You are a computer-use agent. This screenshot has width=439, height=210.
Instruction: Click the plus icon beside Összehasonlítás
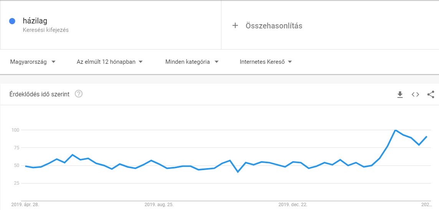tap(235, 26)
